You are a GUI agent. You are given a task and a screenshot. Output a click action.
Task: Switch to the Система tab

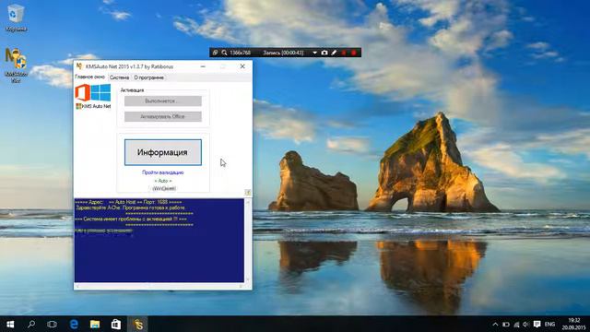[x=119, y=77]
